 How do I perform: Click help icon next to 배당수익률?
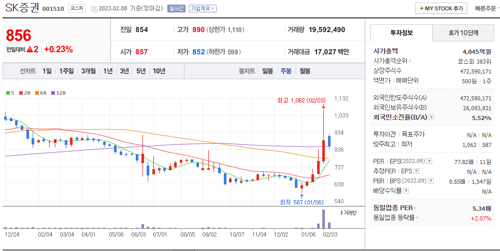click(406, 191)
